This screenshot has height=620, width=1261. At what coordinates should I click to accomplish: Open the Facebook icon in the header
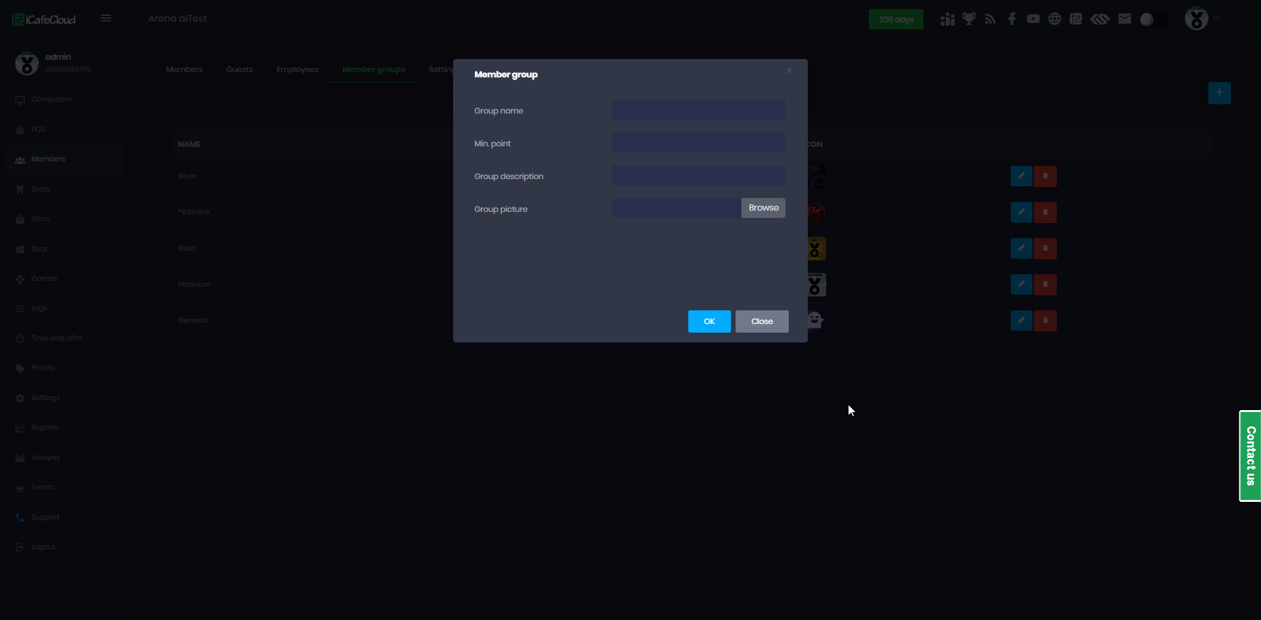click(x=1012, y=19)
